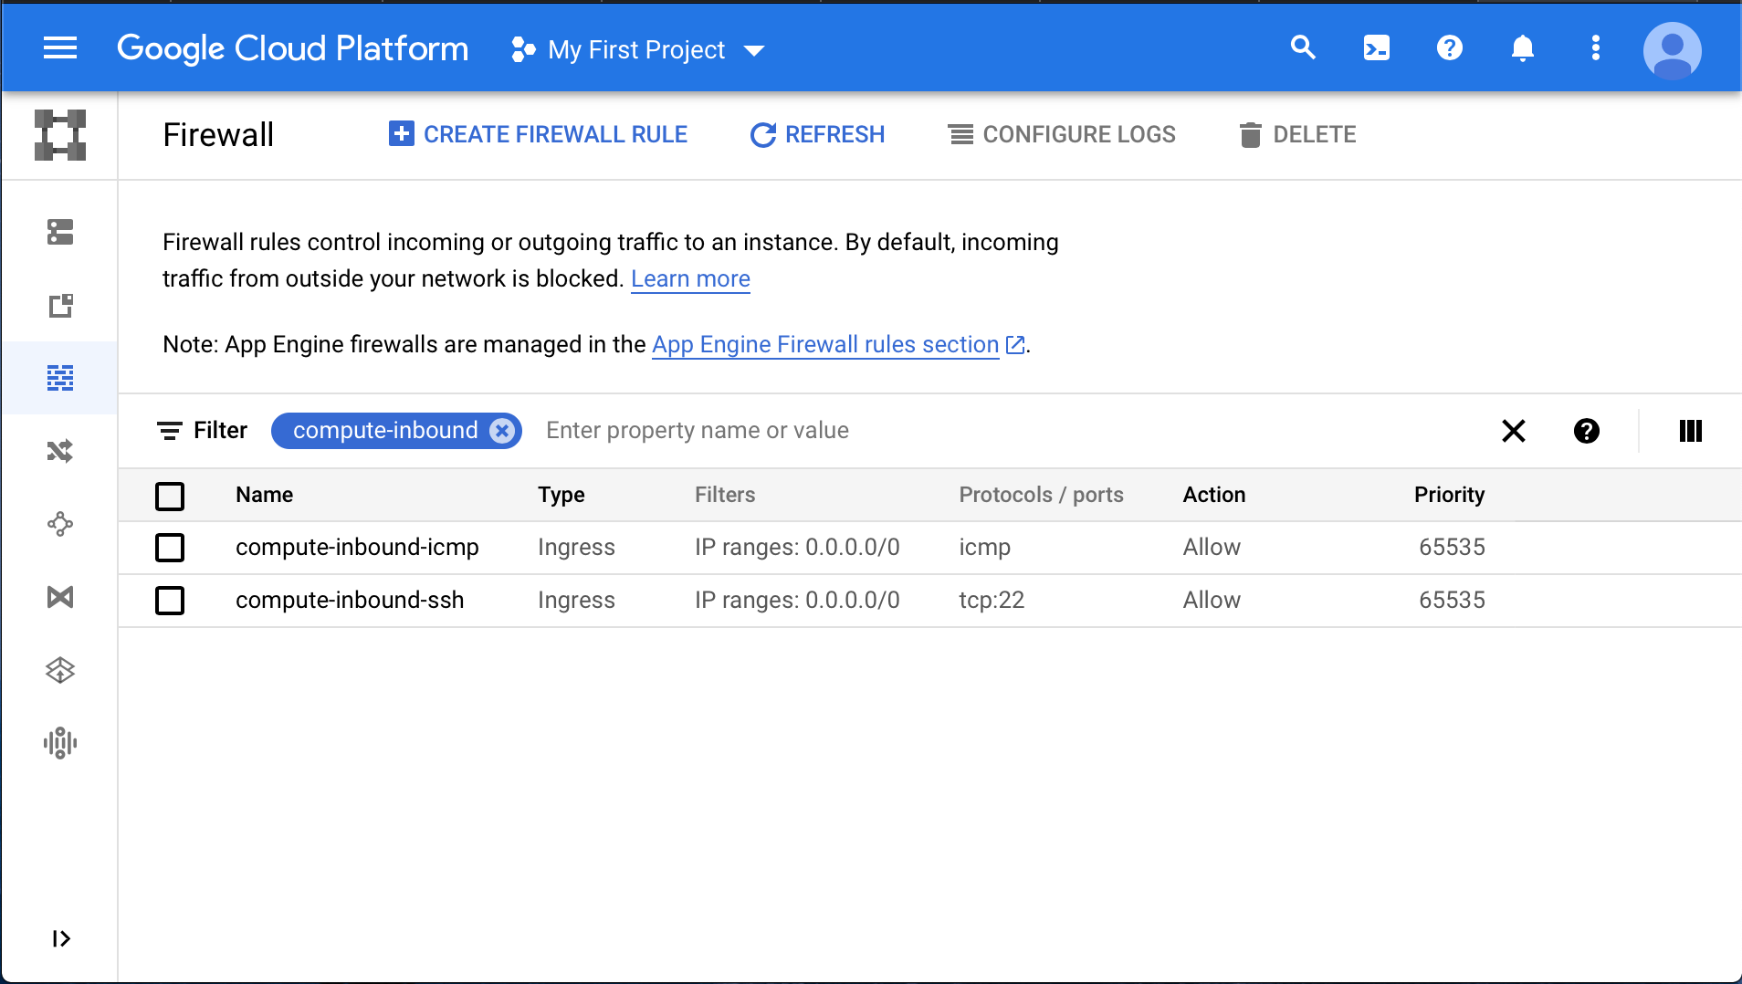Open the Help question mark icon
Image resolution: width=1742 pixels, height=984 pixels.
pyautogui.click(x=1450, y=48)
